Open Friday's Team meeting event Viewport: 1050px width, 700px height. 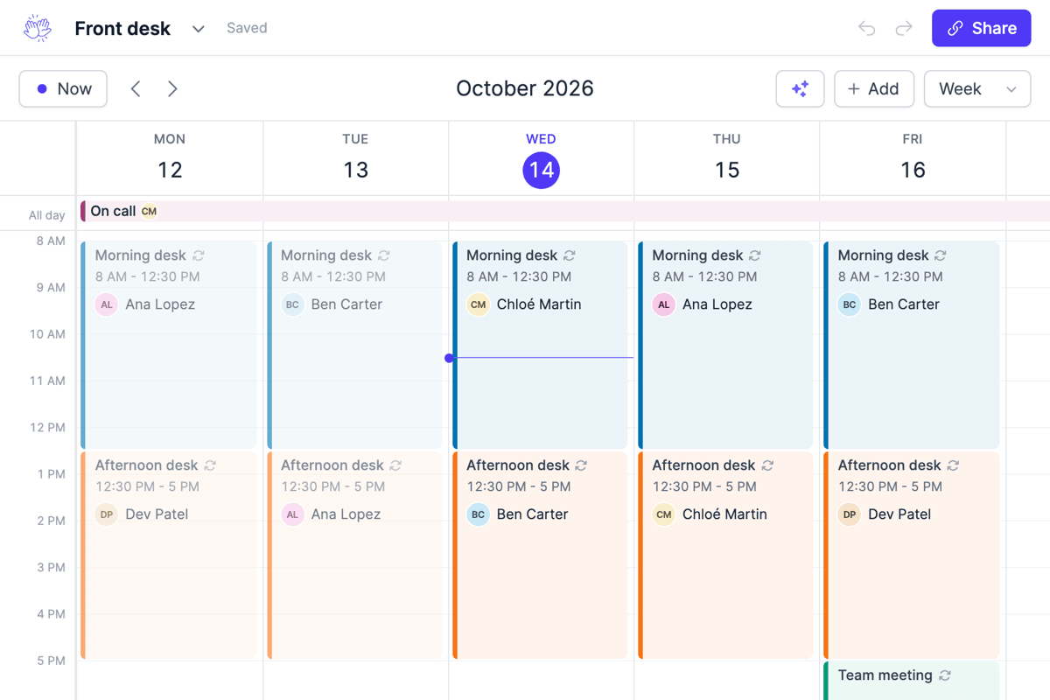(x=912, y=681)
